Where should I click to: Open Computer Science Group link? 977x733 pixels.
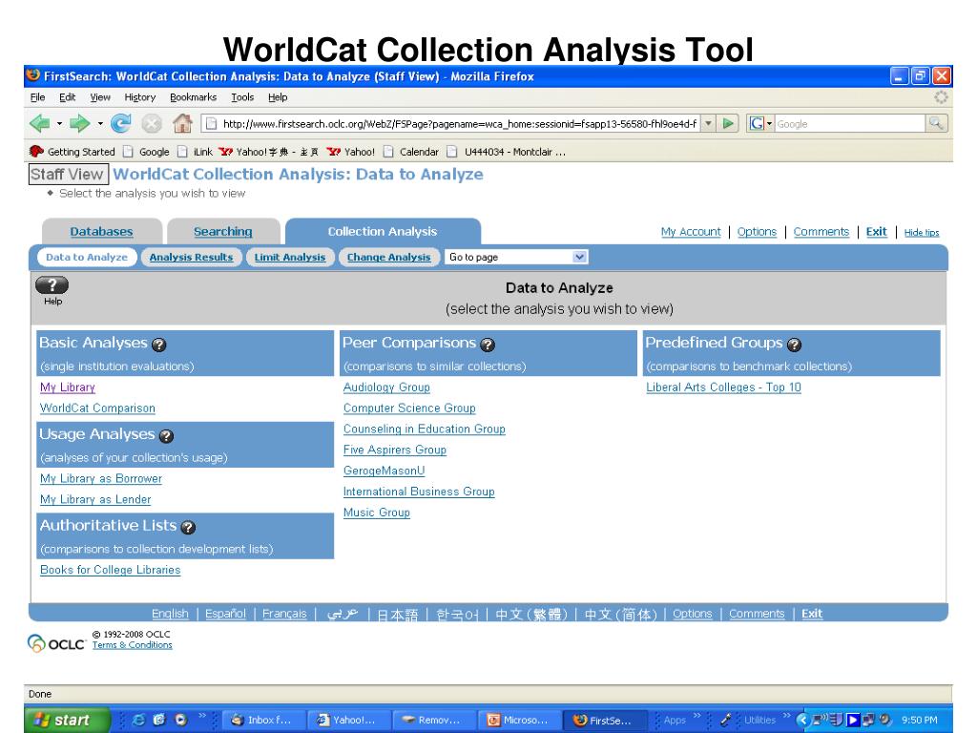click(x=409, y=408)
